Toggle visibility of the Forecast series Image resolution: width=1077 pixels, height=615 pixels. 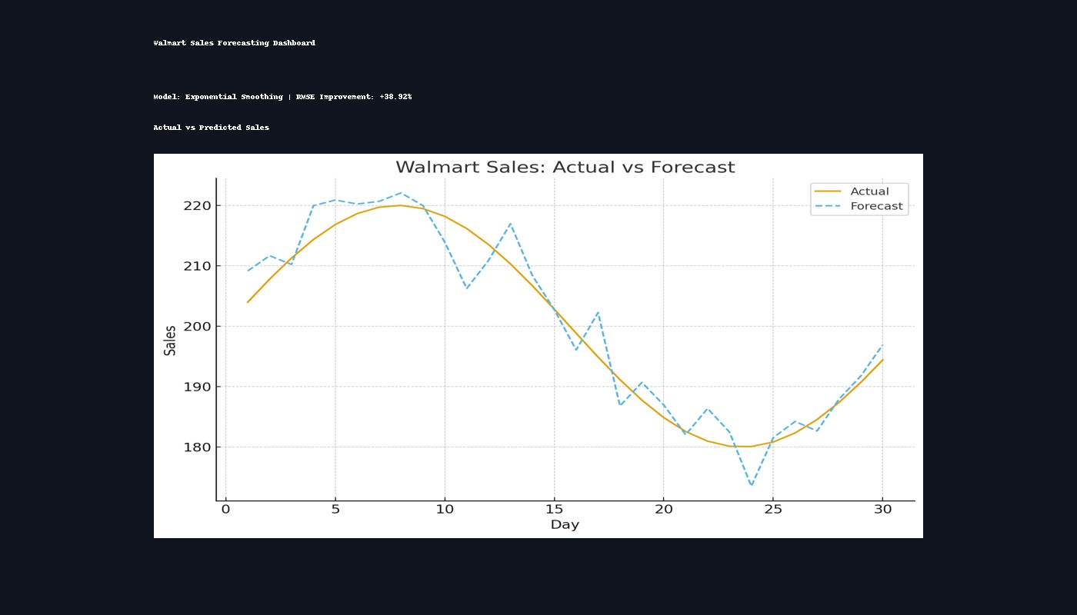[876, 205]
